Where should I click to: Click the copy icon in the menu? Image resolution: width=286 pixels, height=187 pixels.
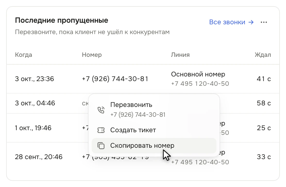101,146
